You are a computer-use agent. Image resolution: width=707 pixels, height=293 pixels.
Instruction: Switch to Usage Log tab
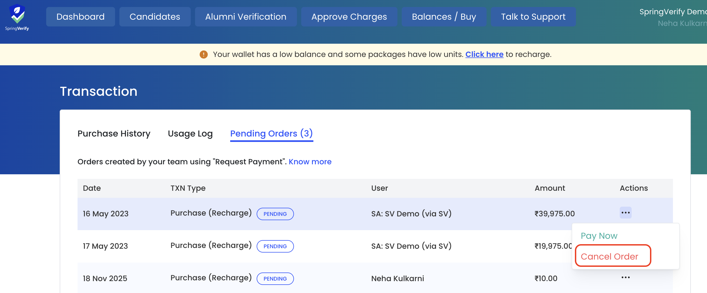point(190,134)
